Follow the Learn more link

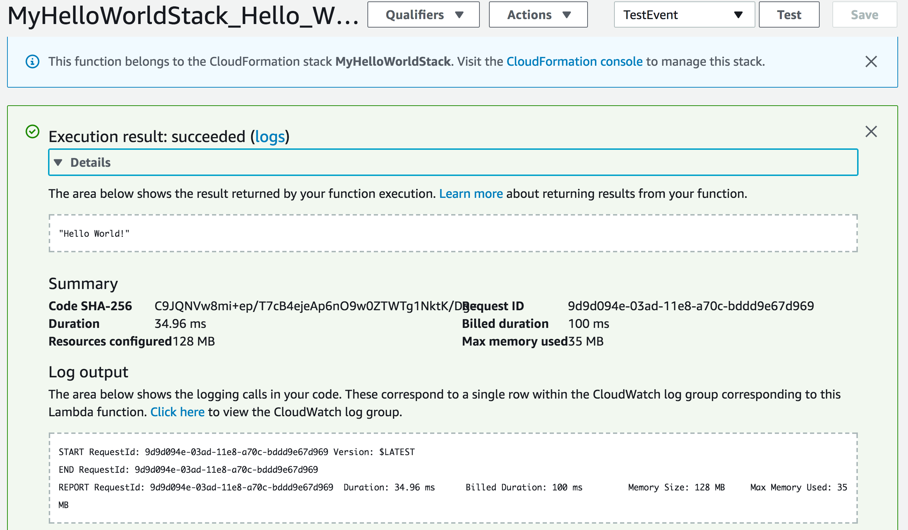(471, 194)
